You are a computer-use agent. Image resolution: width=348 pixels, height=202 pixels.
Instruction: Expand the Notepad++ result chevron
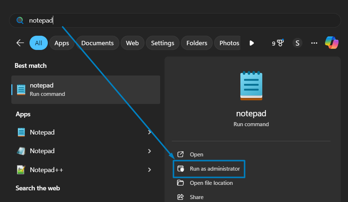pos(149,170)
